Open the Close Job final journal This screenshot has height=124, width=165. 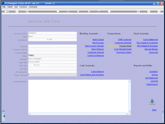click(x=153, y=52)
